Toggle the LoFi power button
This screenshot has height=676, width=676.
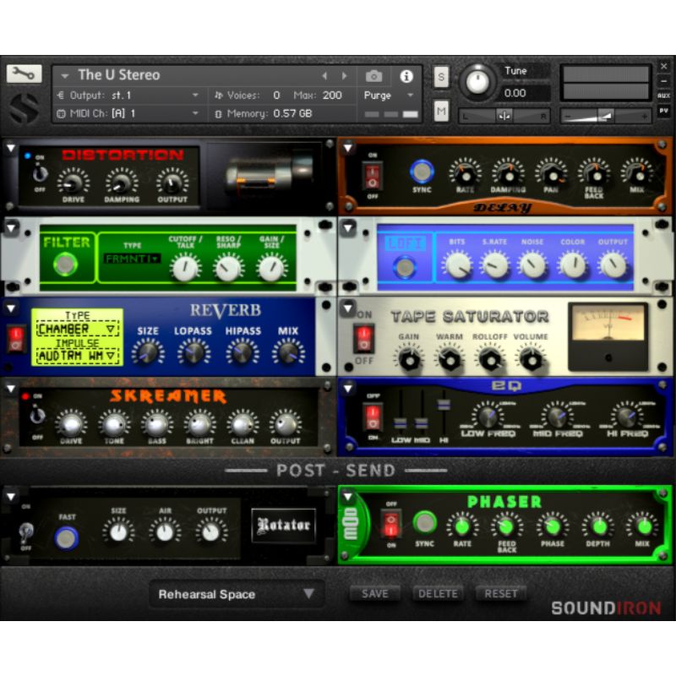coord(405,267)
